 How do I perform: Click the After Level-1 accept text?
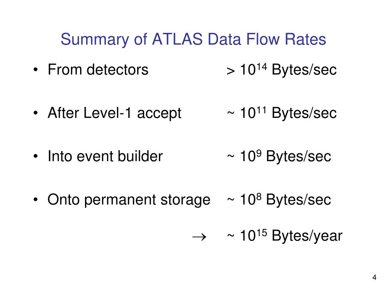pos(115,113)
